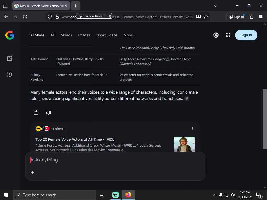Open tracking protection shield icon
267x200 pixels.
[50, 17]
